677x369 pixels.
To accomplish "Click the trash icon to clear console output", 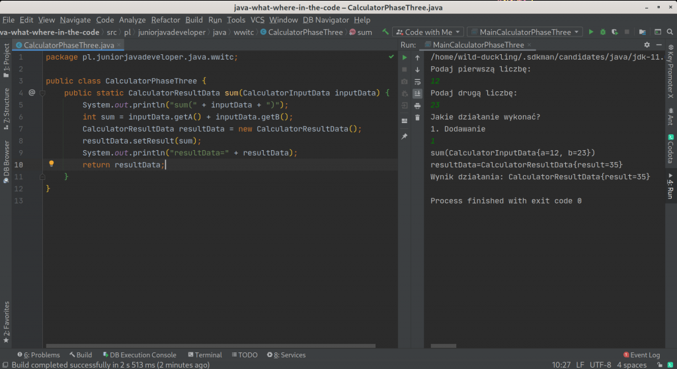I will coord(417,117).
